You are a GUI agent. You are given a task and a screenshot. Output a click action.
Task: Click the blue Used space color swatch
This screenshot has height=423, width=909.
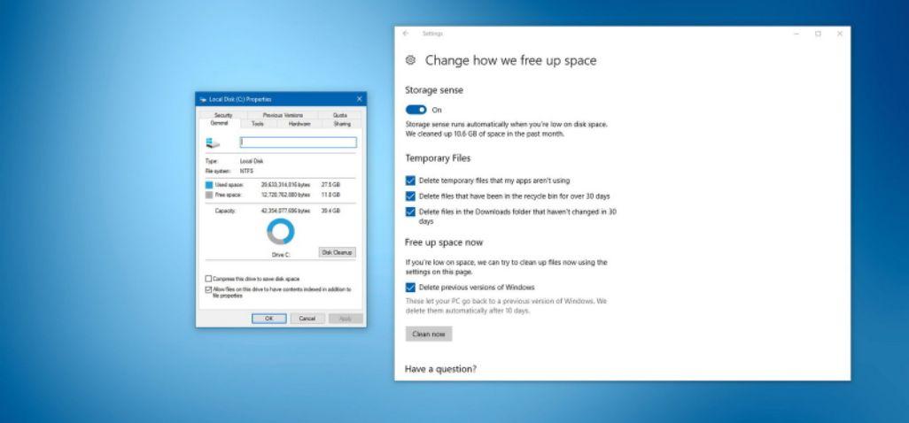click(x=209, y=185)
